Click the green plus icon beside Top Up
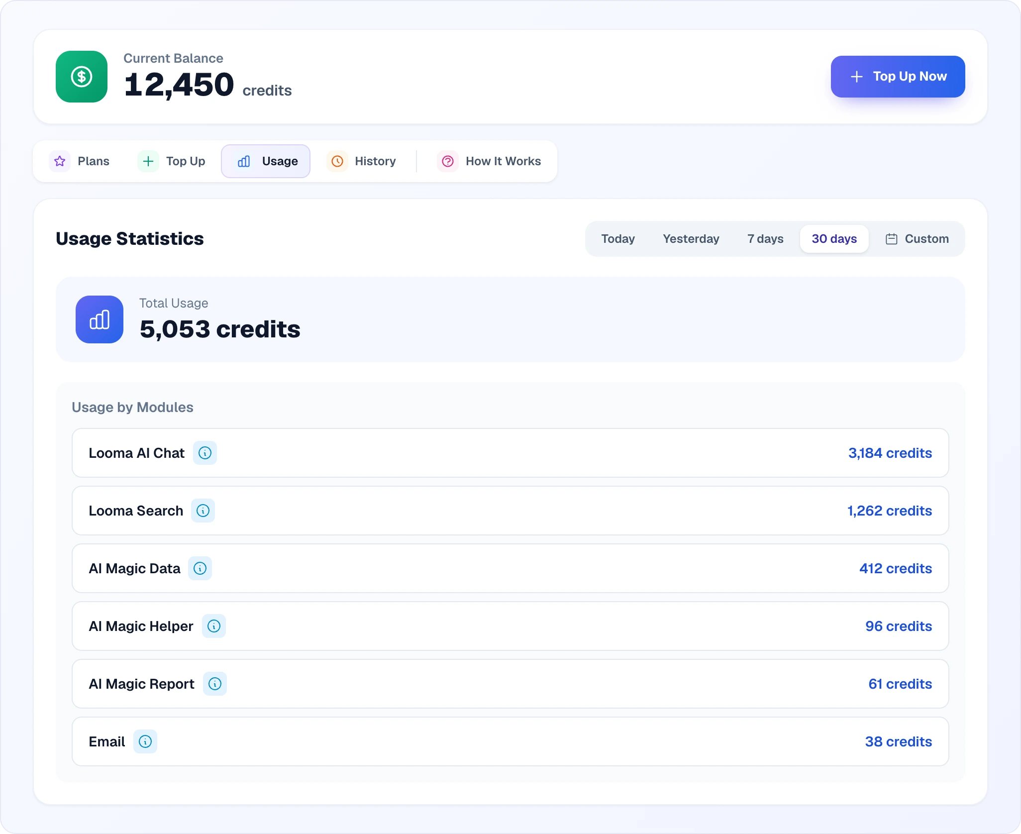 pos(148,161)
